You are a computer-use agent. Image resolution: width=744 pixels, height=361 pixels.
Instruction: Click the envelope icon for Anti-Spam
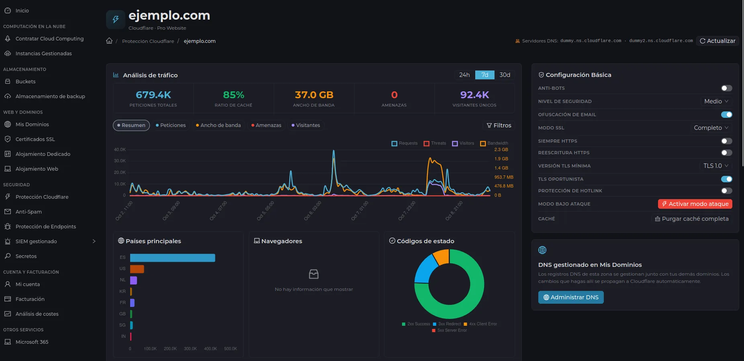pos(8,212)
